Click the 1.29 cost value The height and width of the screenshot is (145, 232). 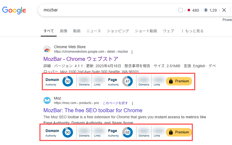point(213,10)
